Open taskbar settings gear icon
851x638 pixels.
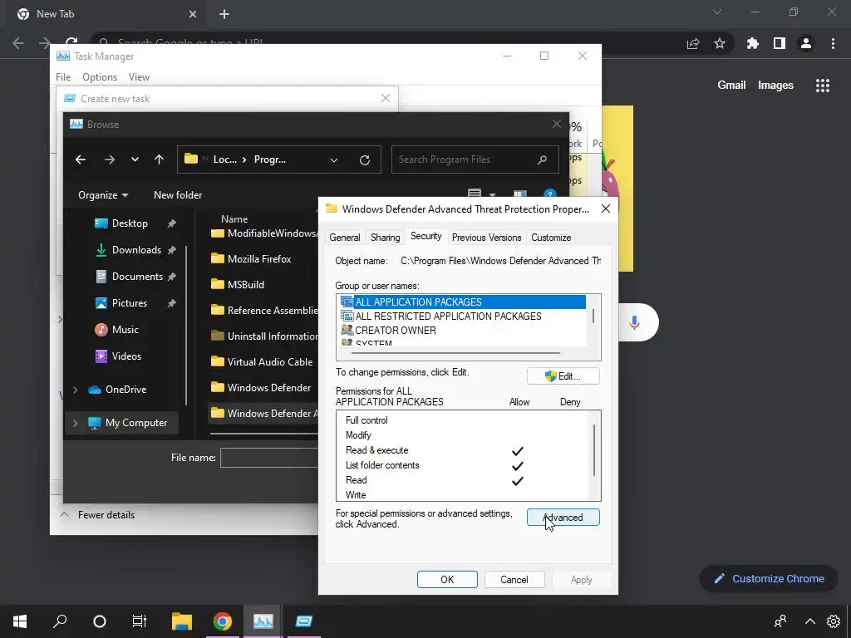pyautogui.click(x=833, y=621)
